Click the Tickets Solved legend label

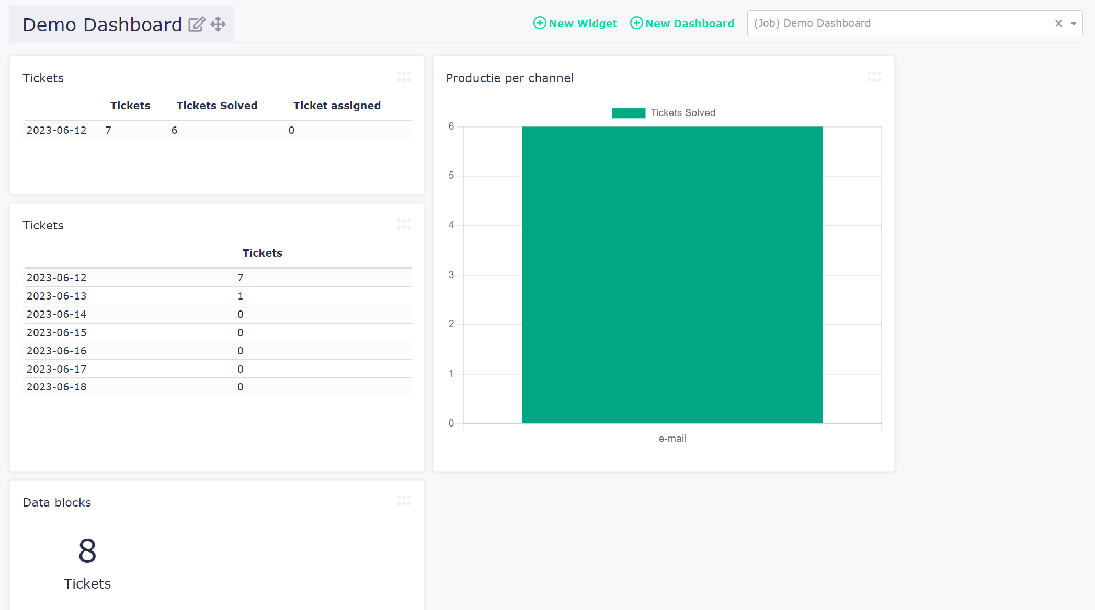pyautogui.click(x=683, y=113)
